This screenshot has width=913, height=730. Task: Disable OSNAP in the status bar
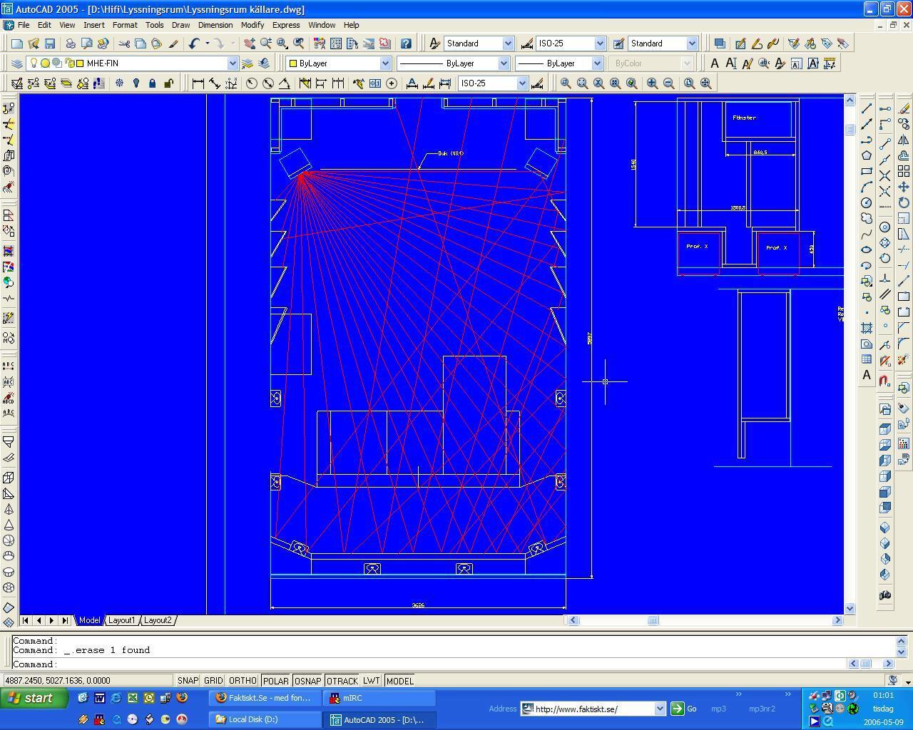307,681
